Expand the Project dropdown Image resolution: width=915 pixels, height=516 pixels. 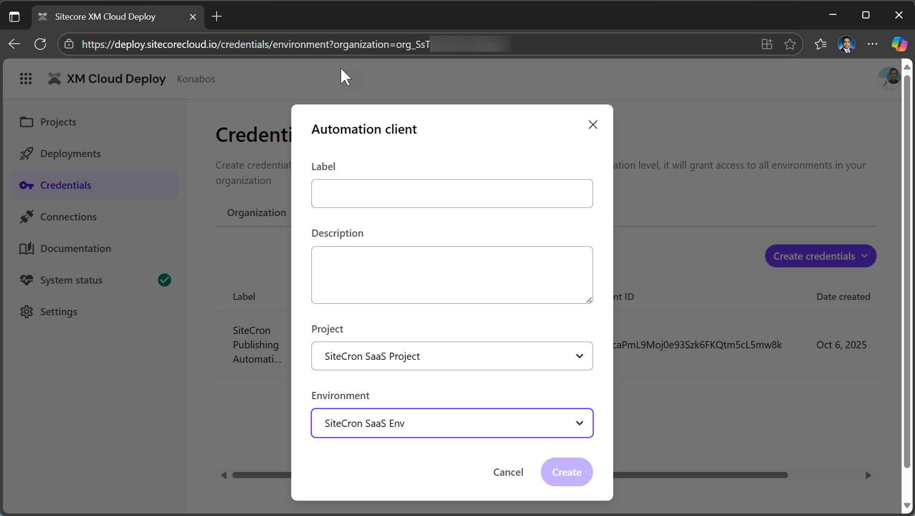[x=452, y=356]
